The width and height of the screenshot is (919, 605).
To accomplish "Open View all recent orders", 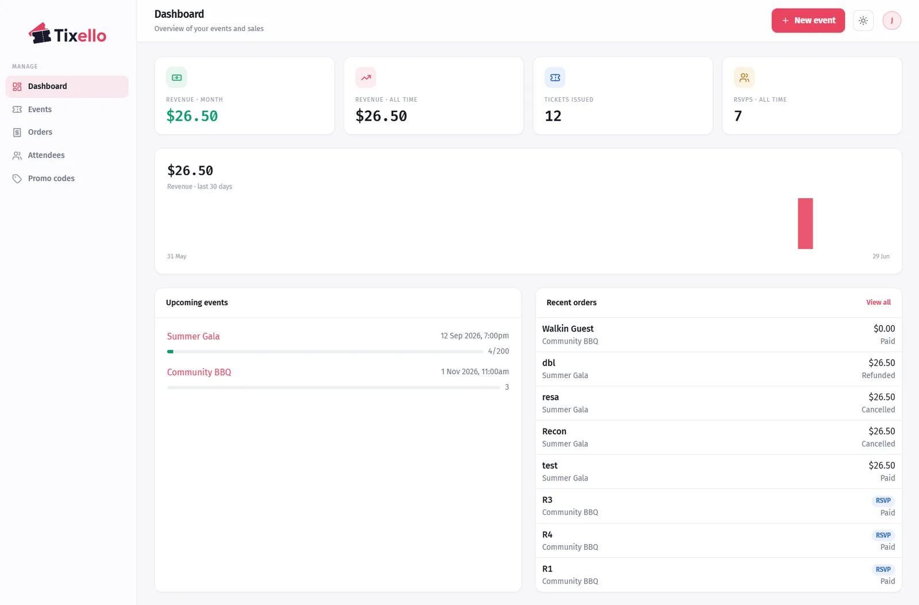I will click(x=878, y=302).
